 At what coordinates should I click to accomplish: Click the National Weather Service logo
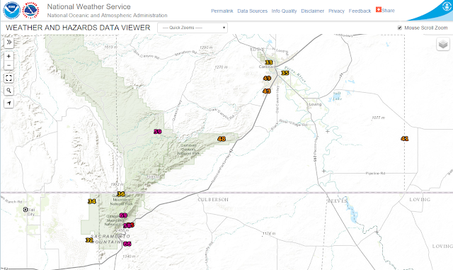30,11
